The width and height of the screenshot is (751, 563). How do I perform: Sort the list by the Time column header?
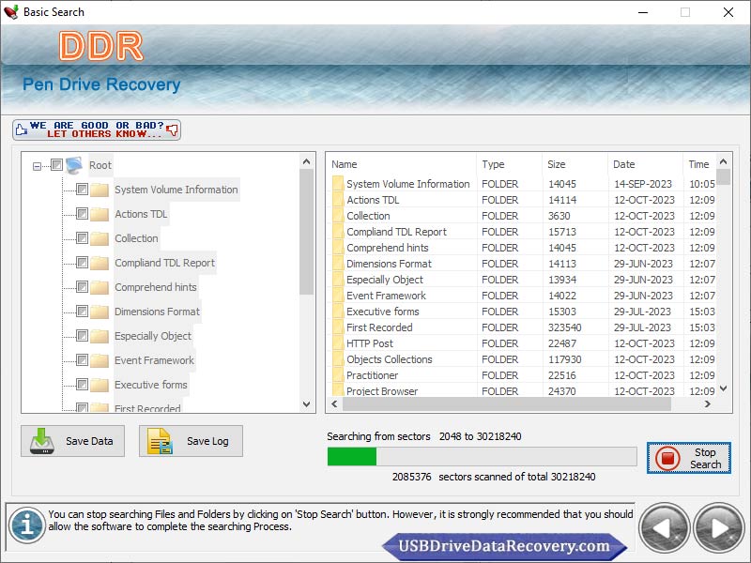699,164
